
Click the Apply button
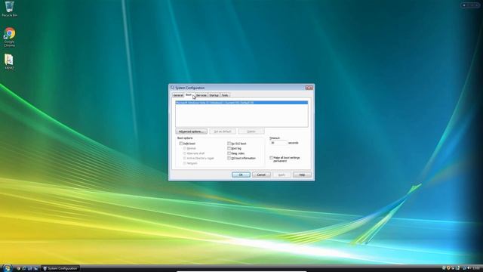pyautogui.click(x=281, y=175)
